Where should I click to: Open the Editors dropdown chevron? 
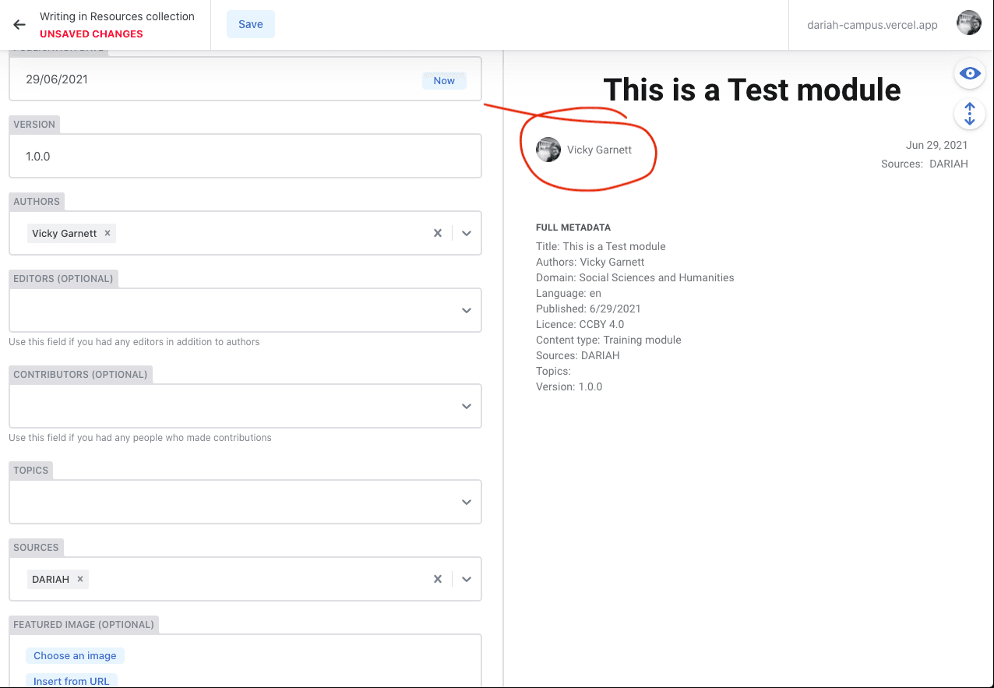coord(467,310)
